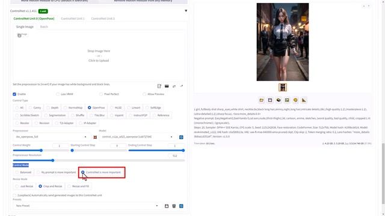Switch to ControlNet Unit 0 tab

pos(34,19)
